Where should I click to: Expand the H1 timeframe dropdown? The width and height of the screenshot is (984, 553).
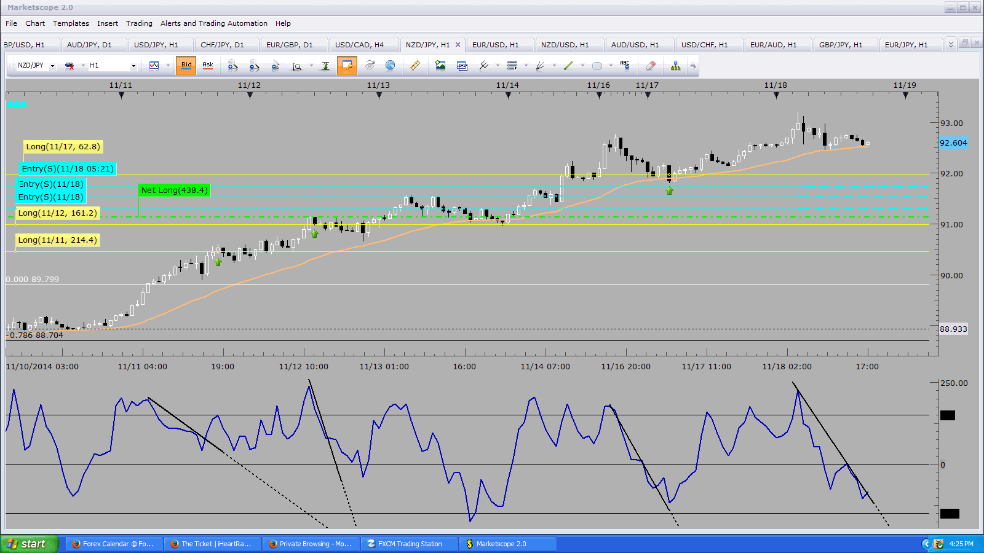(133, 66)
